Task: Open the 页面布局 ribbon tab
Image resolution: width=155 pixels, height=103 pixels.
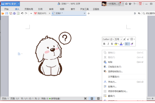Action: (29, 9)
